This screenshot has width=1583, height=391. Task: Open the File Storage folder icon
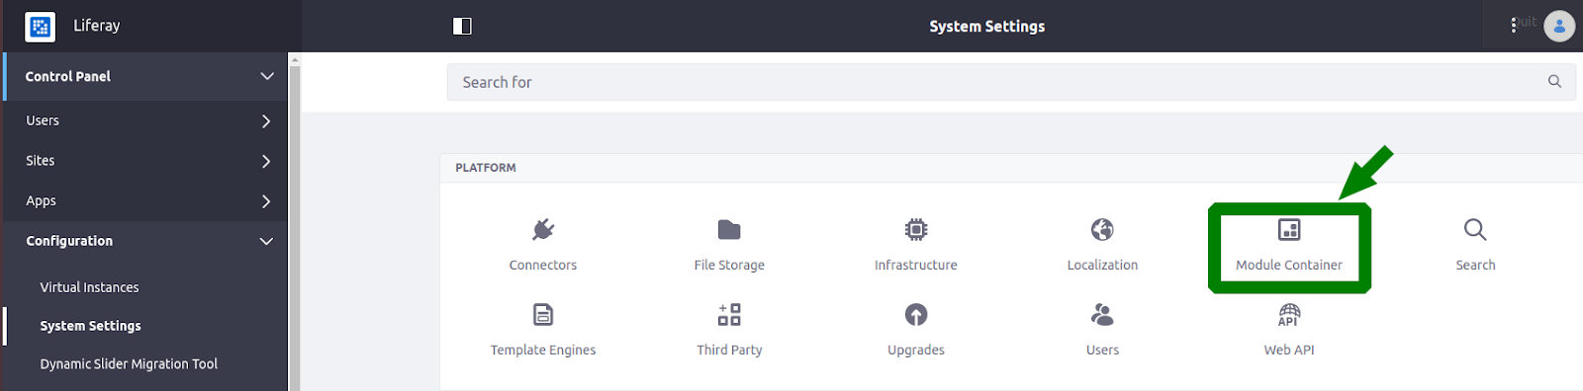(x=729, y=230)
